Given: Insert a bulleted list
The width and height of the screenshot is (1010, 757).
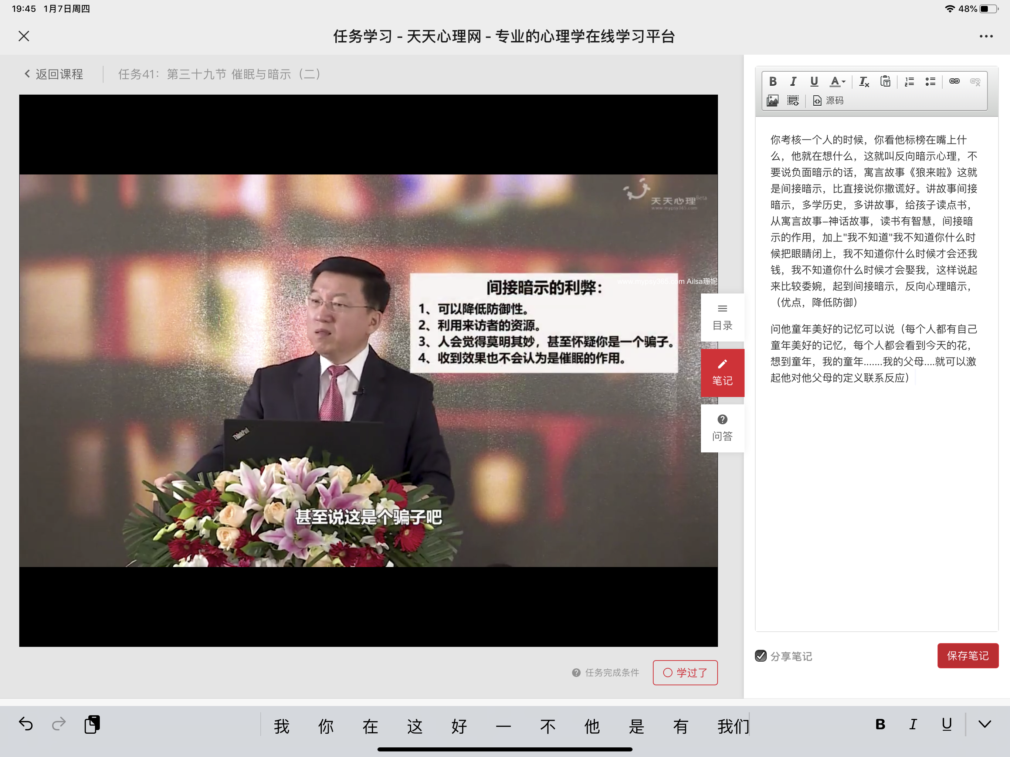Looking at the screenshot, I should click(930, 82).
